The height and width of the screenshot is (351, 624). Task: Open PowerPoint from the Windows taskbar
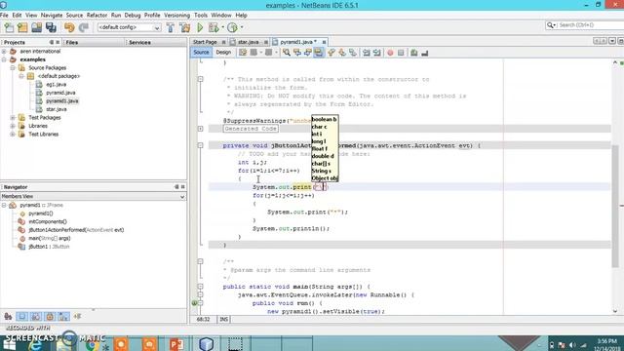pos(176,343)
